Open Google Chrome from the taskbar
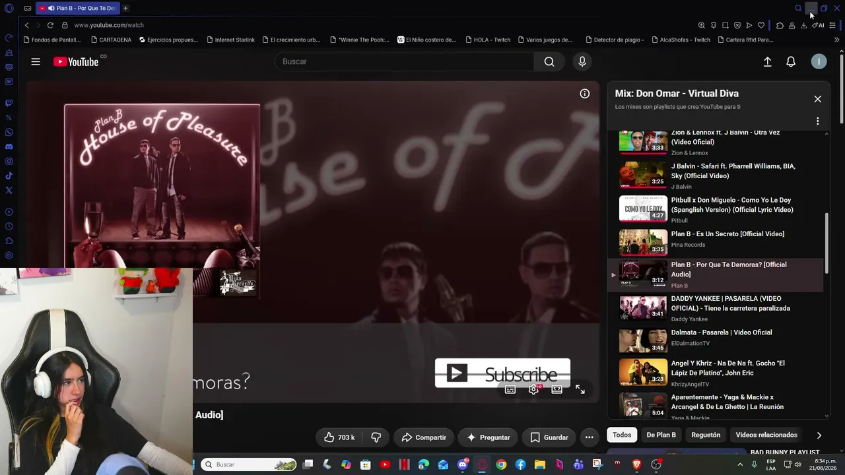 pos(501,464)
